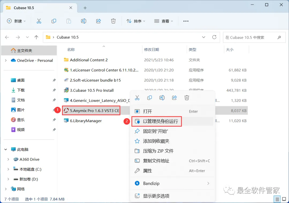Choose 固定到"开始" (Pin to Start)
The image size is (289, 203).
click(x=173, y=131)
